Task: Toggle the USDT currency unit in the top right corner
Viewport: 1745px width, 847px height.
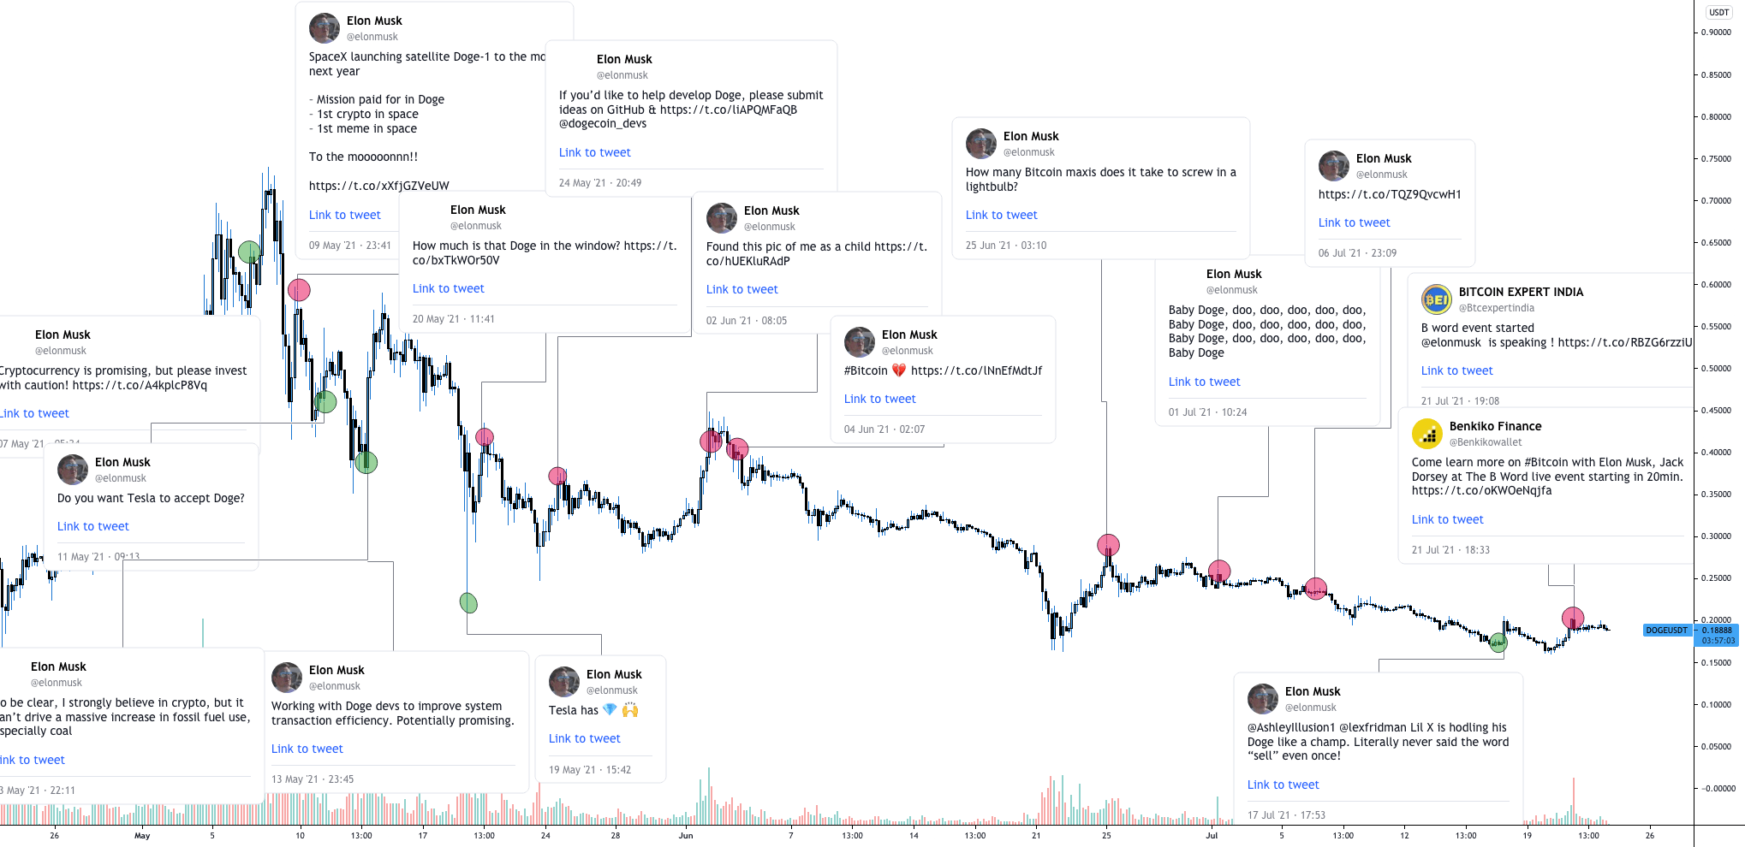Action: point(1718,12)
